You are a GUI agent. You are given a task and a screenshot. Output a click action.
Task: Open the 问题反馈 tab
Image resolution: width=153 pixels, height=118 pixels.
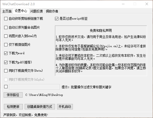tap(37, 11)
